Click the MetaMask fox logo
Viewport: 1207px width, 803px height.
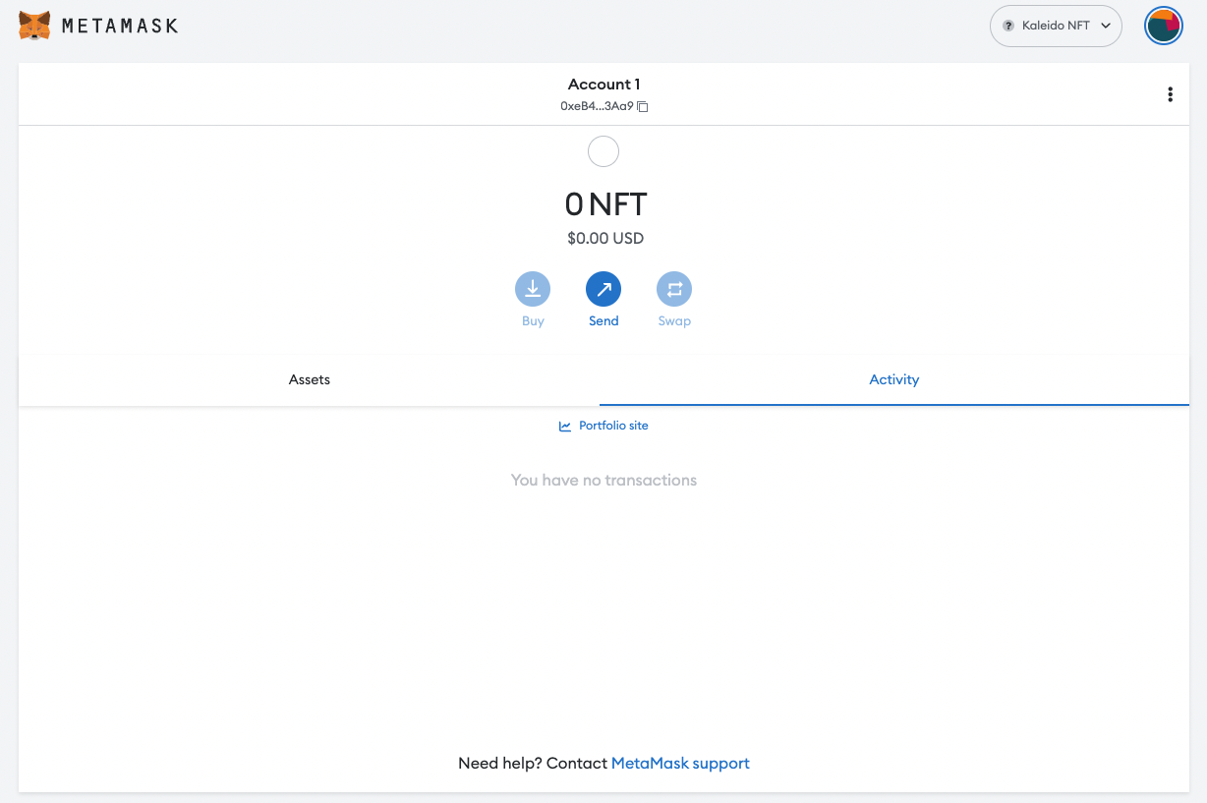pyautogui.click(x=35, y=26)
